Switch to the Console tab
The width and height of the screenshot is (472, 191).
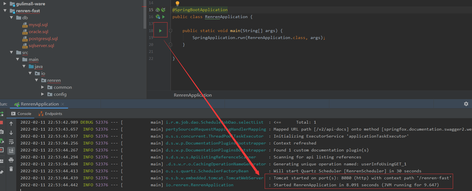[21, 114]
